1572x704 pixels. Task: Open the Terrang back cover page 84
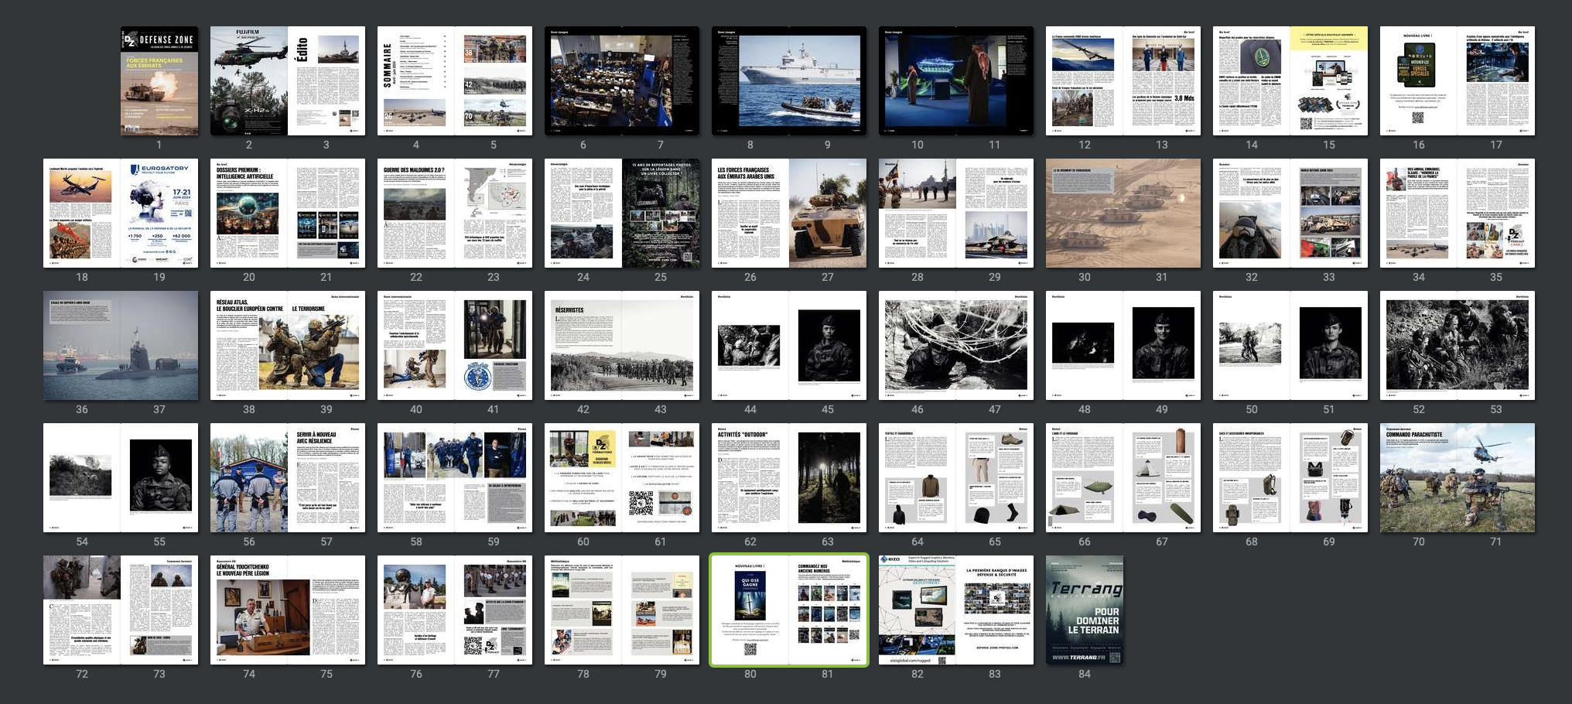pyautogui.click(x=1085, y=610)
